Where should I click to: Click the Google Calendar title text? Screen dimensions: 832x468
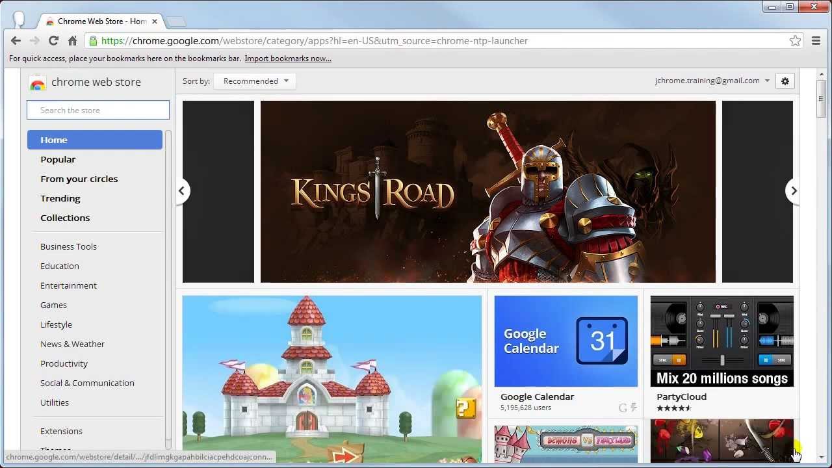pyautogui.click(x=537, y=396)
